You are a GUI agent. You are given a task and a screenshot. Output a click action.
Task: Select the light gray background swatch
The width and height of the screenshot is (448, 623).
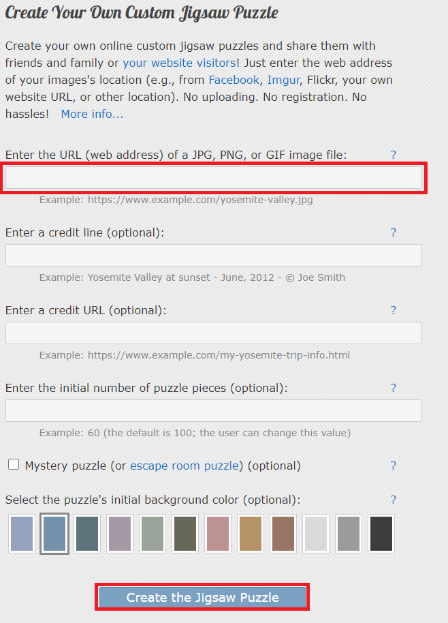coord(316,534)
